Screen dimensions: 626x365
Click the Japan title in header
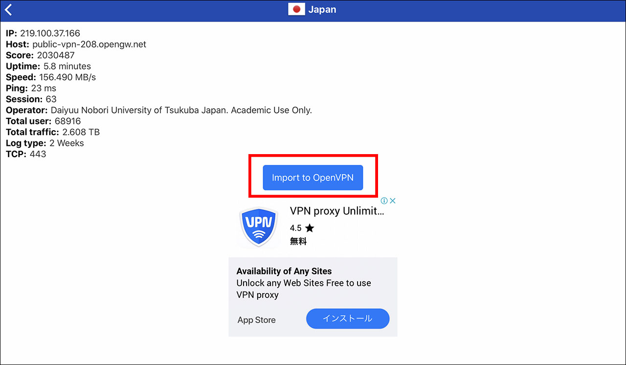322,9
